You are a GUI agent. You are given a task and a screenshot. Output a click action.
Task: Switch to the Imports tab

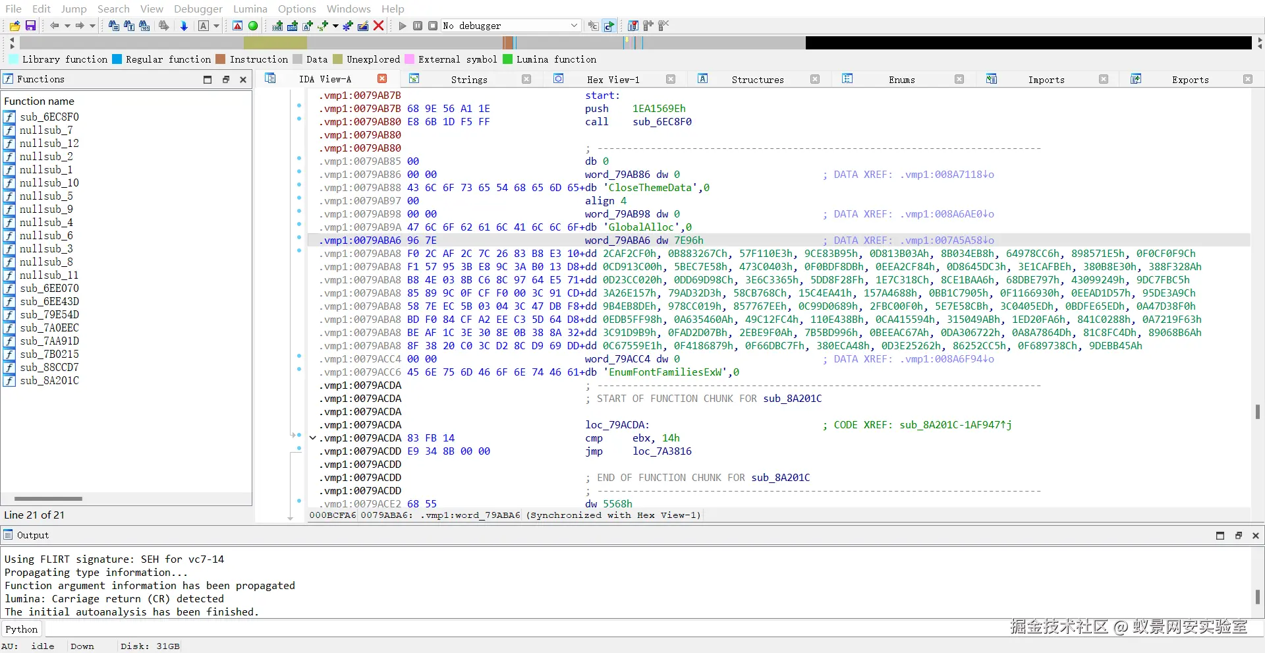[x=1046, y=80]
